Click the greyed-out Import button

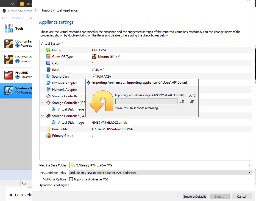219,196
